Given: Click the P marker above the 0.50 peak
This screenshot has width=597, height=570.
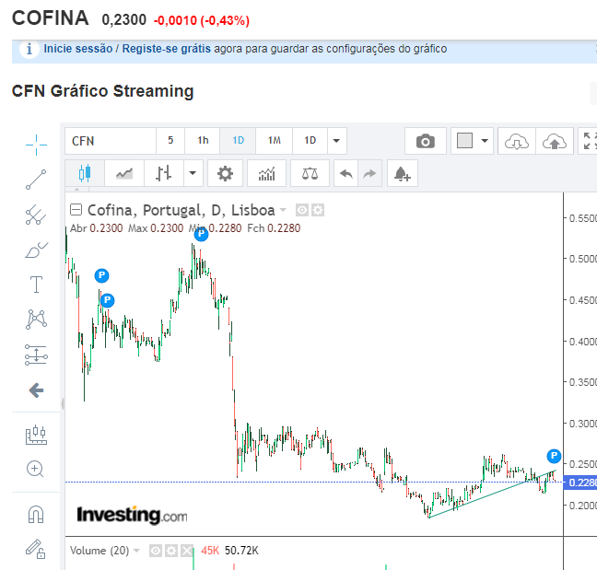Looking at the screenshot, I should click(x=201, y=234).
